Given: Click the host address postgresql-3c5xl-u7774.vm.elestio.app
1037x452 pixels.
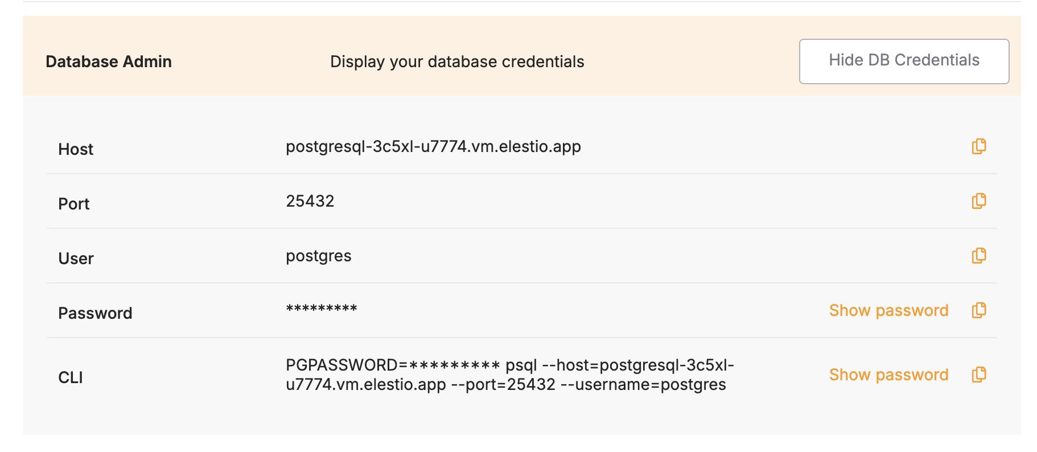Looking at the screenshot, I should [433, 146].
